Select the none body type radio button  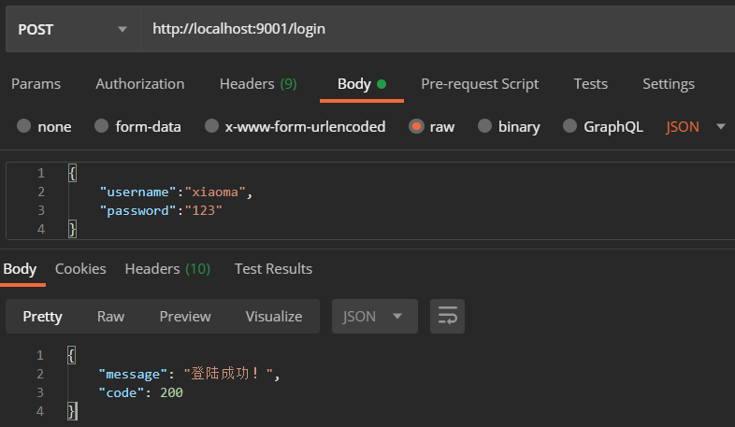pyautogui.click(x=23, y=126)
